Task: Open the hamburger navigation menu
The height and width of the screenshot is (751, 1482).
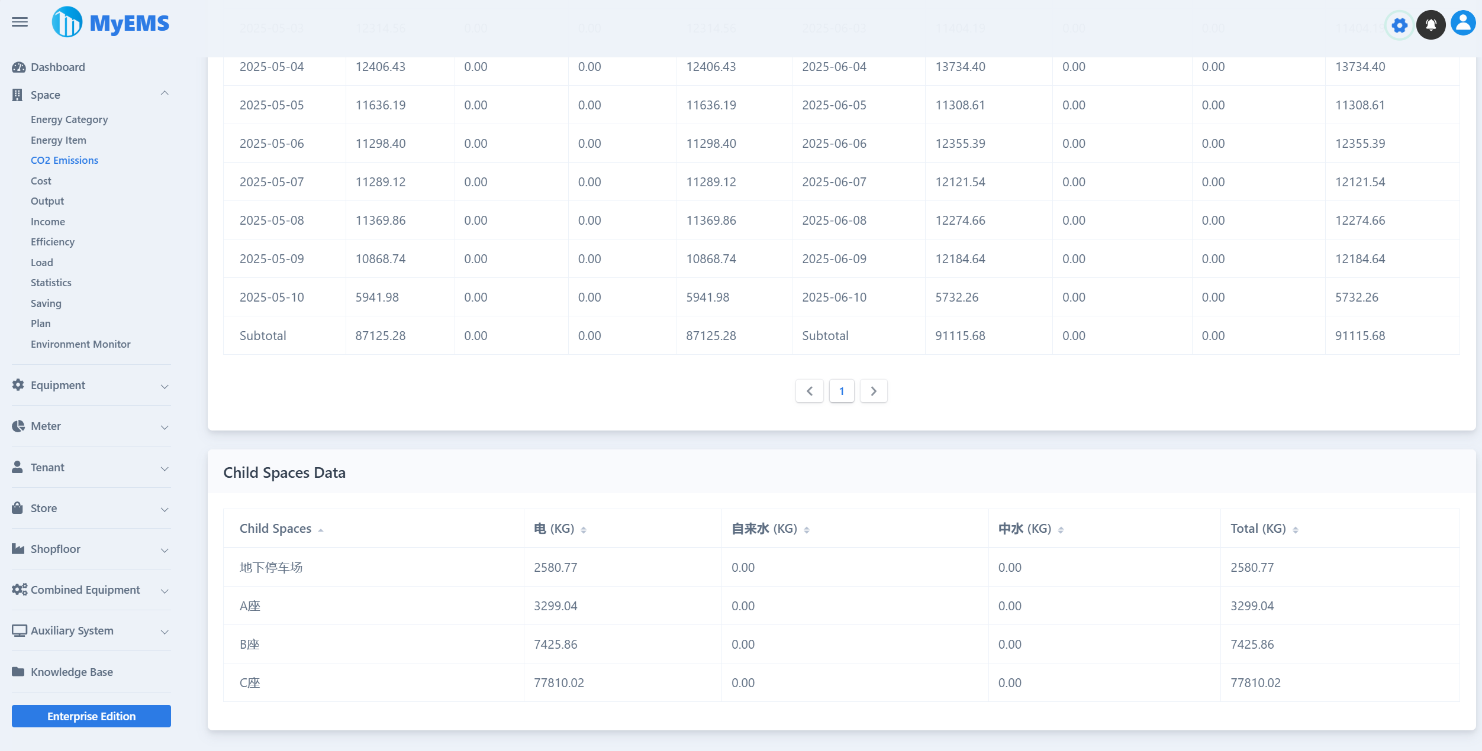Action: pos(18,21)
